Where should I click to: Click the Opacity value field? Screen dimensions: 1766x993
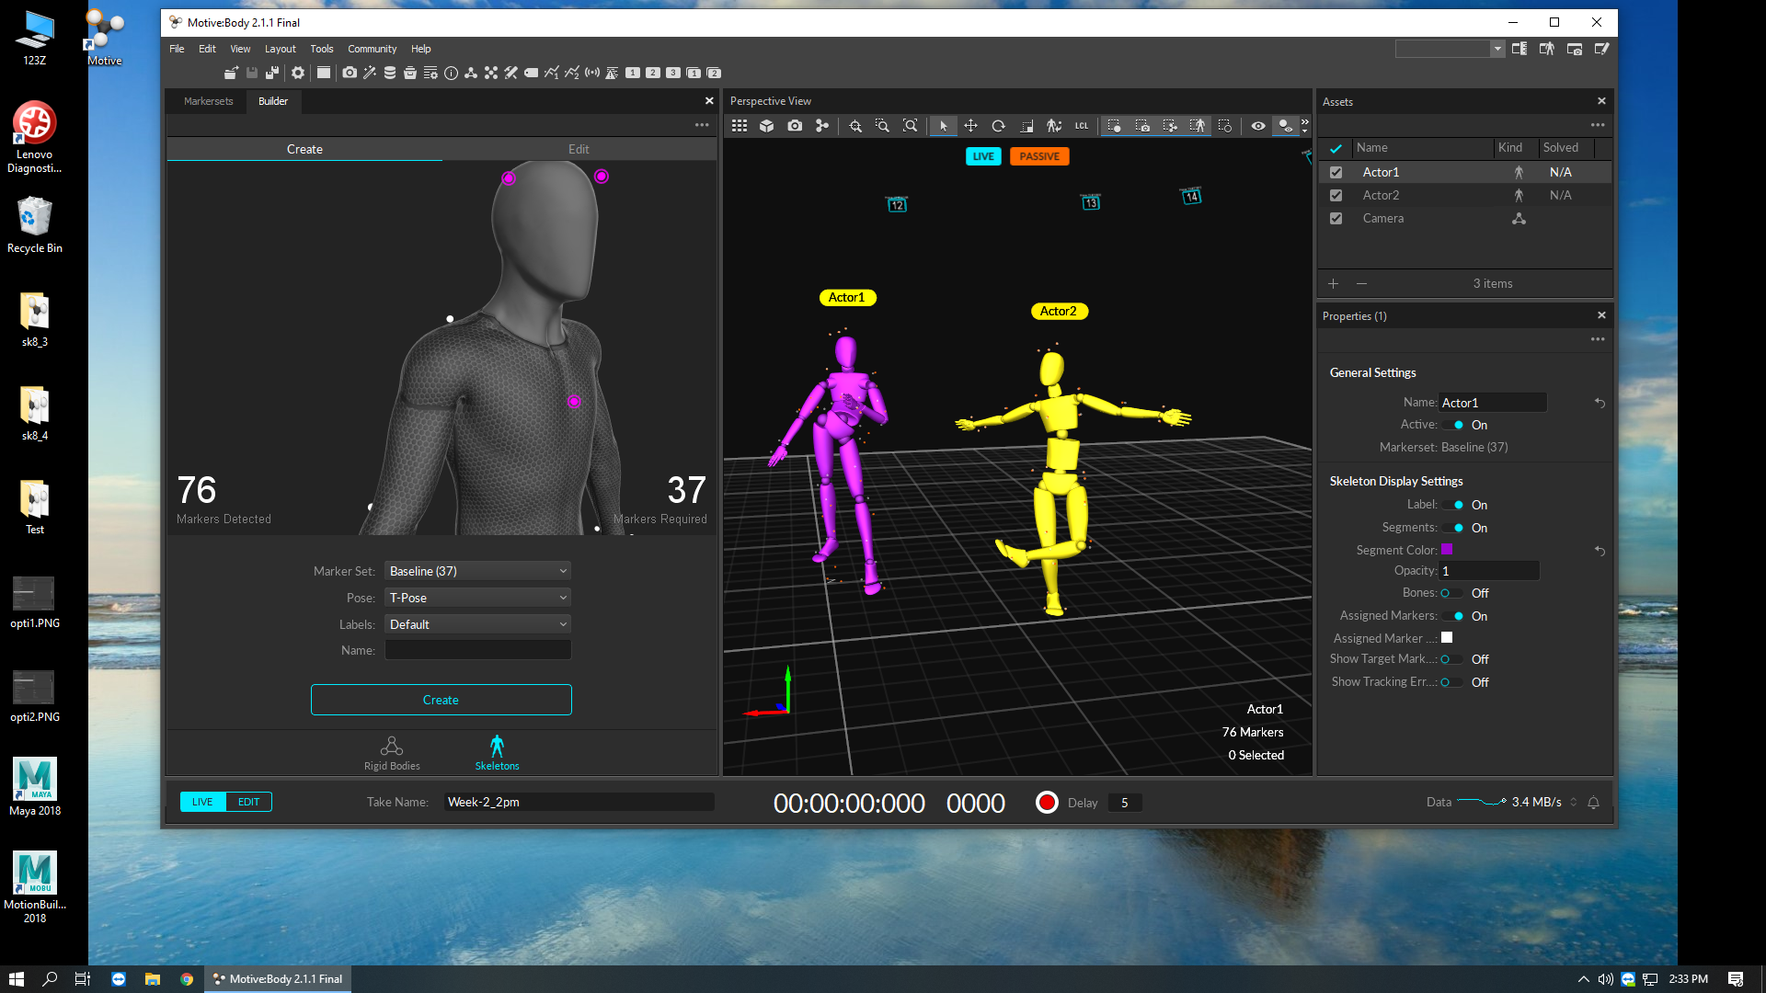pyautogui.click(x=1489, y=571)
